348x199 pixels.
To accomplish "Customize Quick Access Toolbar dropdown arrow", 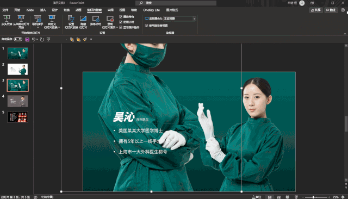I will click(91, 40).
